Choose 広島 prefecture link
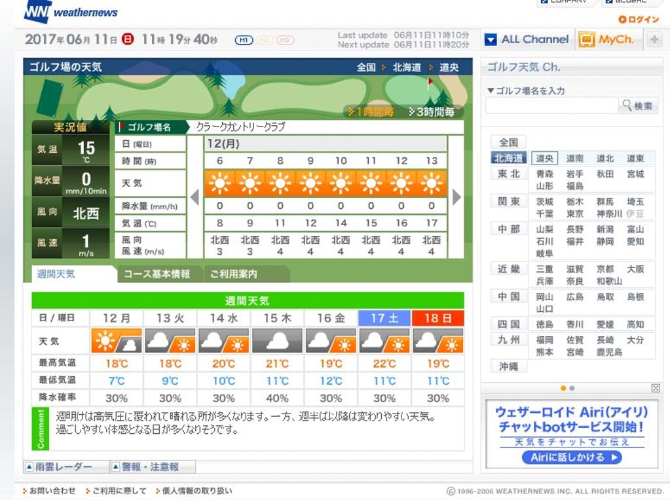Viewport: 670px width, 500px height. tap(575, 296)
